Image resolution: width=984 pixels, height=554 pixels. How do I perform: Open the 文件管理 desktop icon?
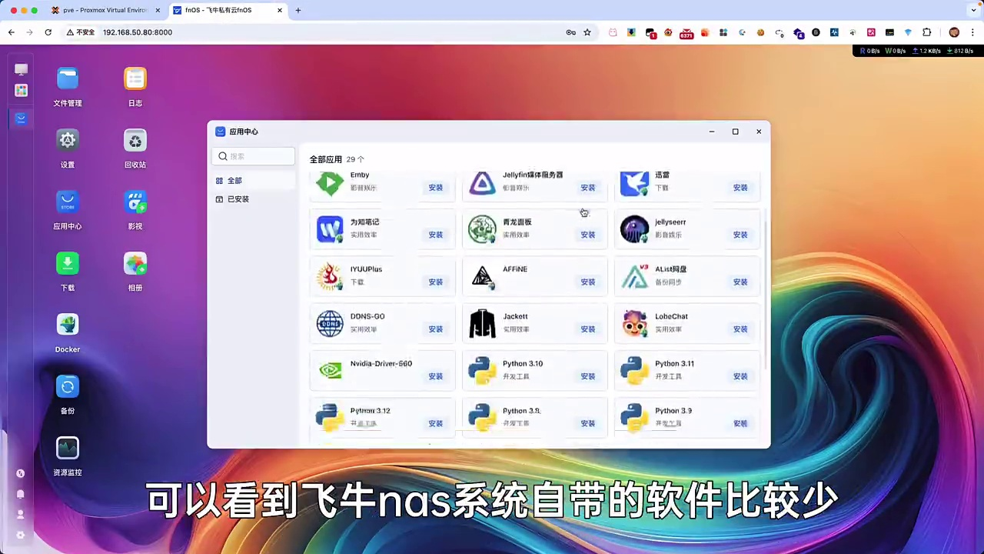tap(68, 78)
